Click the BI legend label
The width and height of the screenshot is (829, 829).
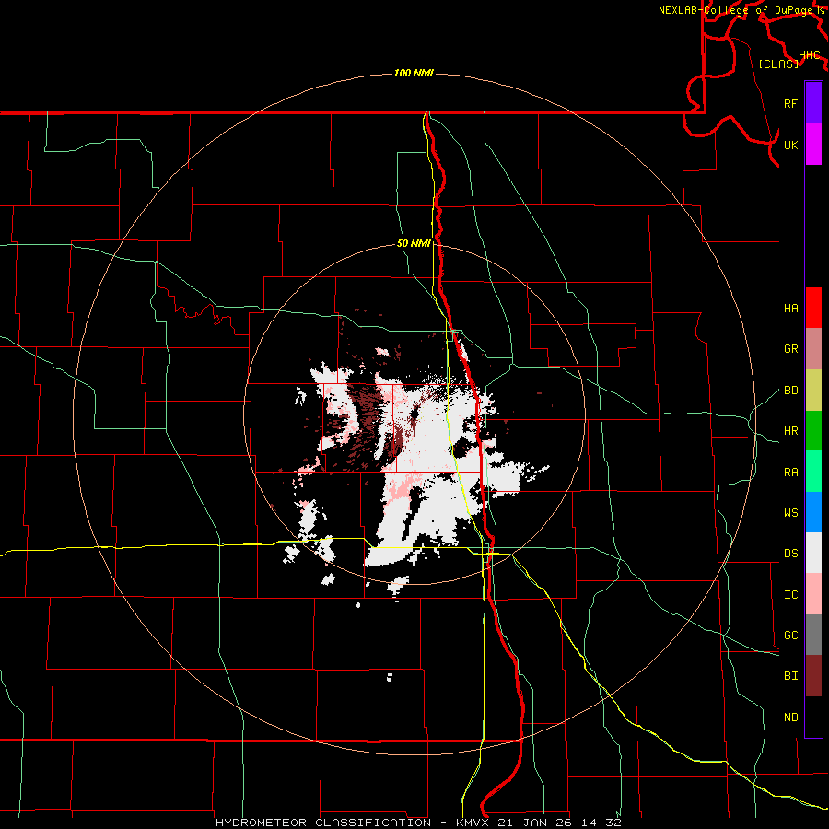791,676
